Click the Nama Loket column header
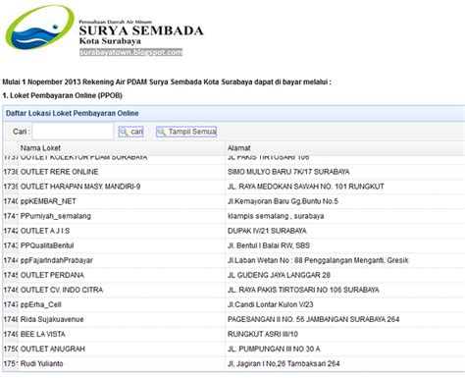This screenshot has width=465, height=378. coord(40,148)
